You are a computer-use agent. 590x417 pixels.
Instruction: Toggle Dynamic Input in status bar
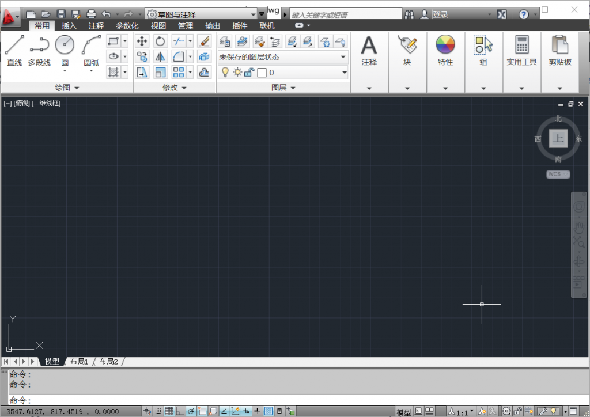pos(247,411)
